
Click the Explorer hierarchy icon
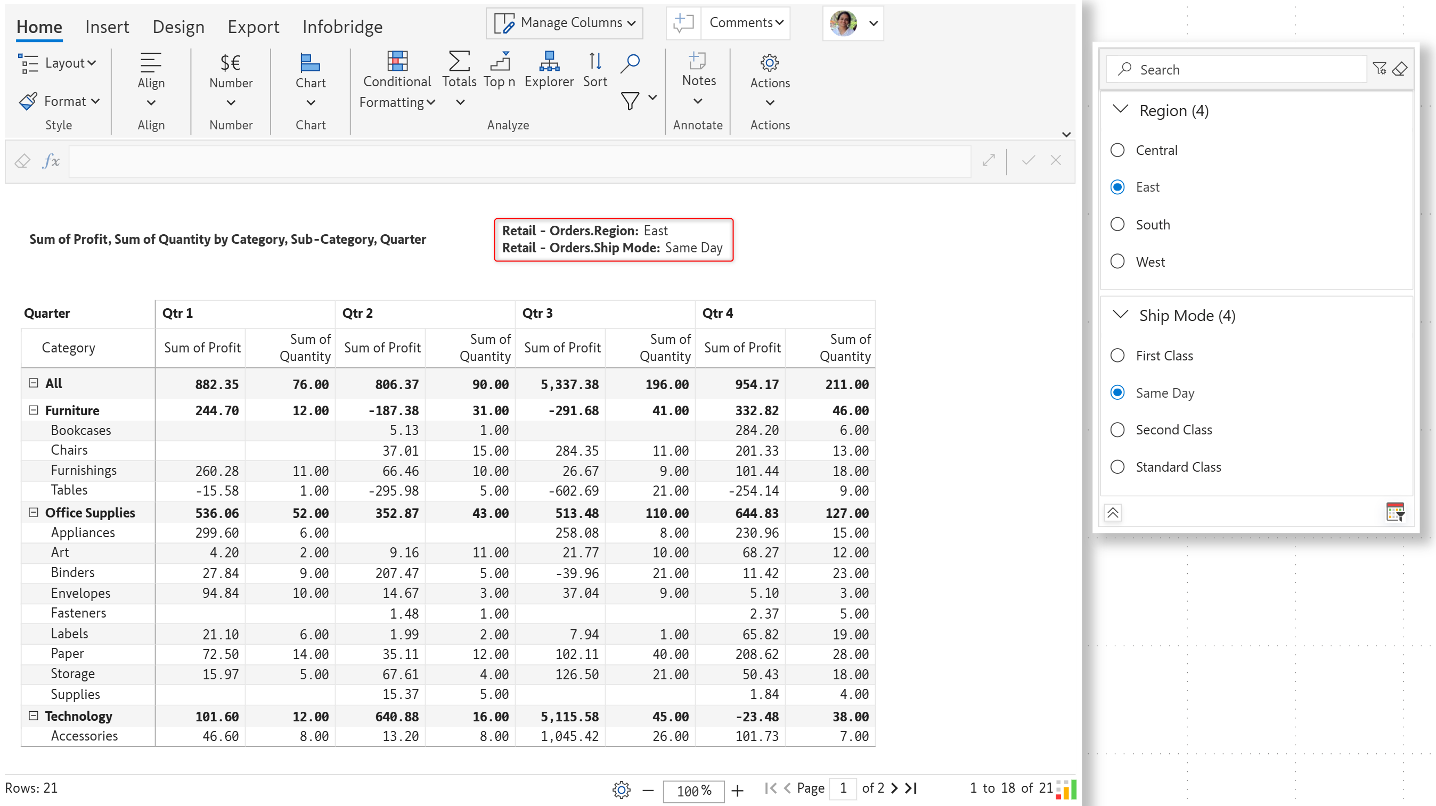[x=549, y=62]
